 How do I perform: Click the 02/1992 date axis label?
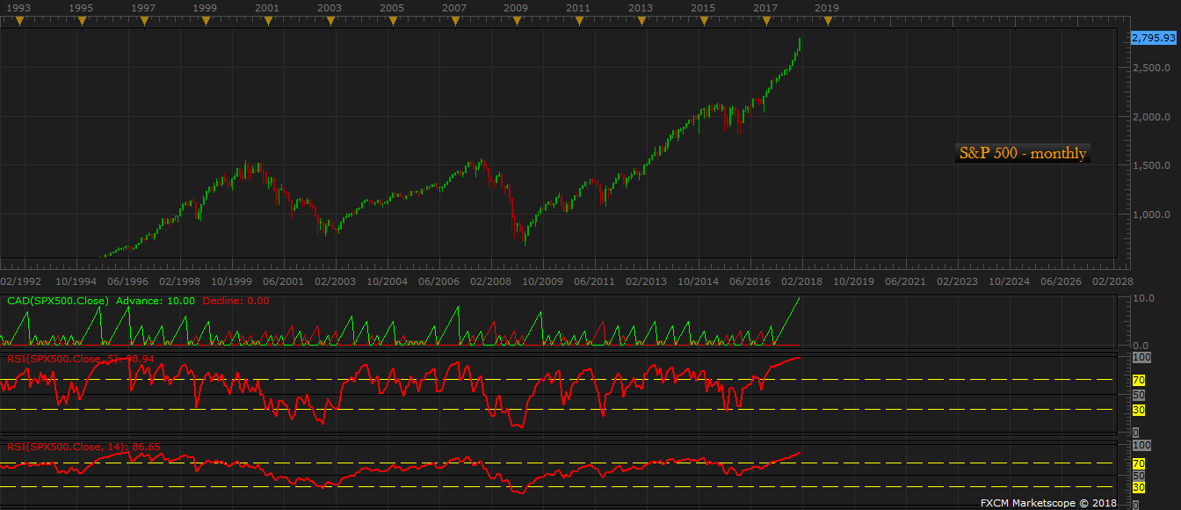(x=21, y=282)
